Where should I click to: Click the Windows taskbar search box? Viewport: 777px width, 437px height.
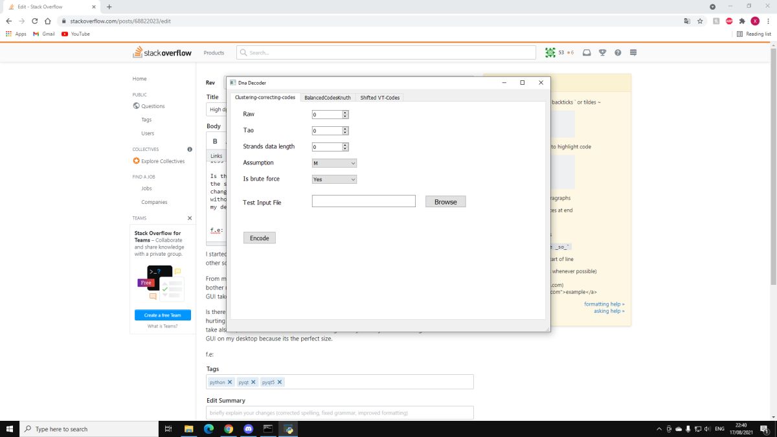pos(89,429)
